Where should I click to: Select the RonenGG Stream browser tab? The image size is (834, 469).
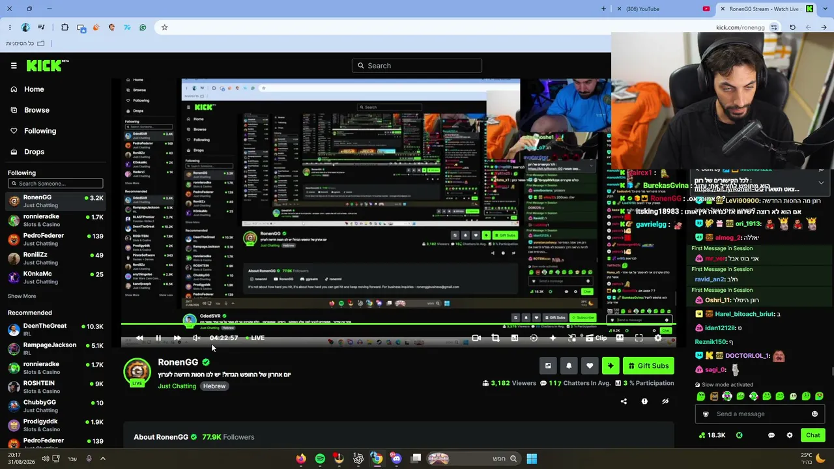click(767, 9)
